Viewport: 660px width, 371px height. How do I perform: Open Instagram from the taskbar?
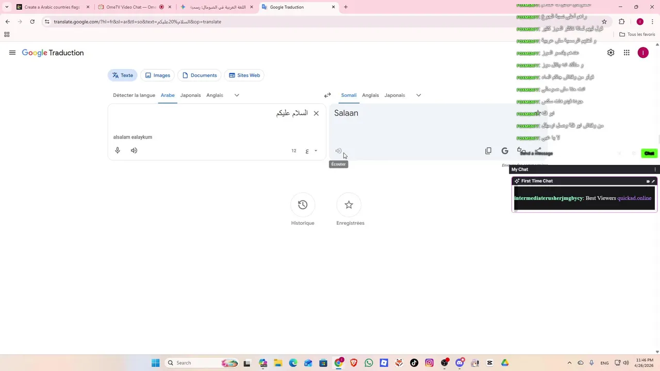[x=429, y=363]
